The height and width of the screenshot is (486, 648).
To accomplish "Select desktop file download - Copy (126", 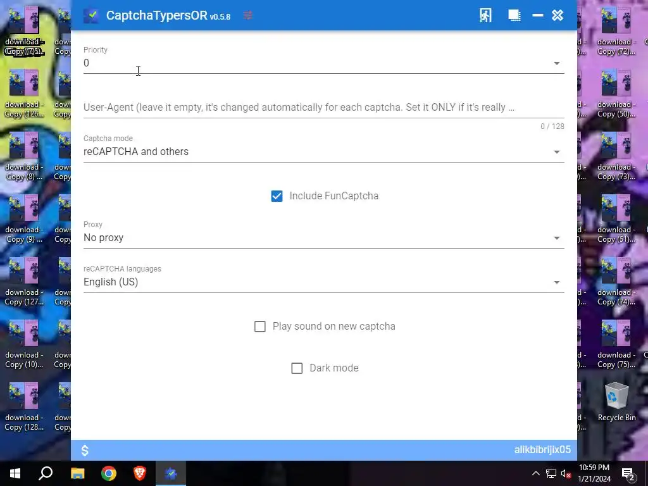I will [23, 94].
